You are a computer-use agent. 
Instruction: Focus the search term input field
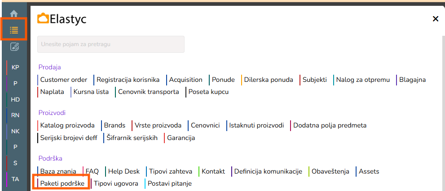(x=110, y=44)
